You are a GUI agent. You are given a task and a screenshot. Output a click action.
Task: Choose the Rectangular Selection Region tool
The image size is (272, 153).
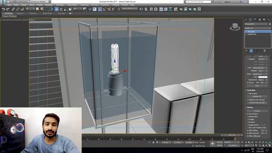click(47, 9)
